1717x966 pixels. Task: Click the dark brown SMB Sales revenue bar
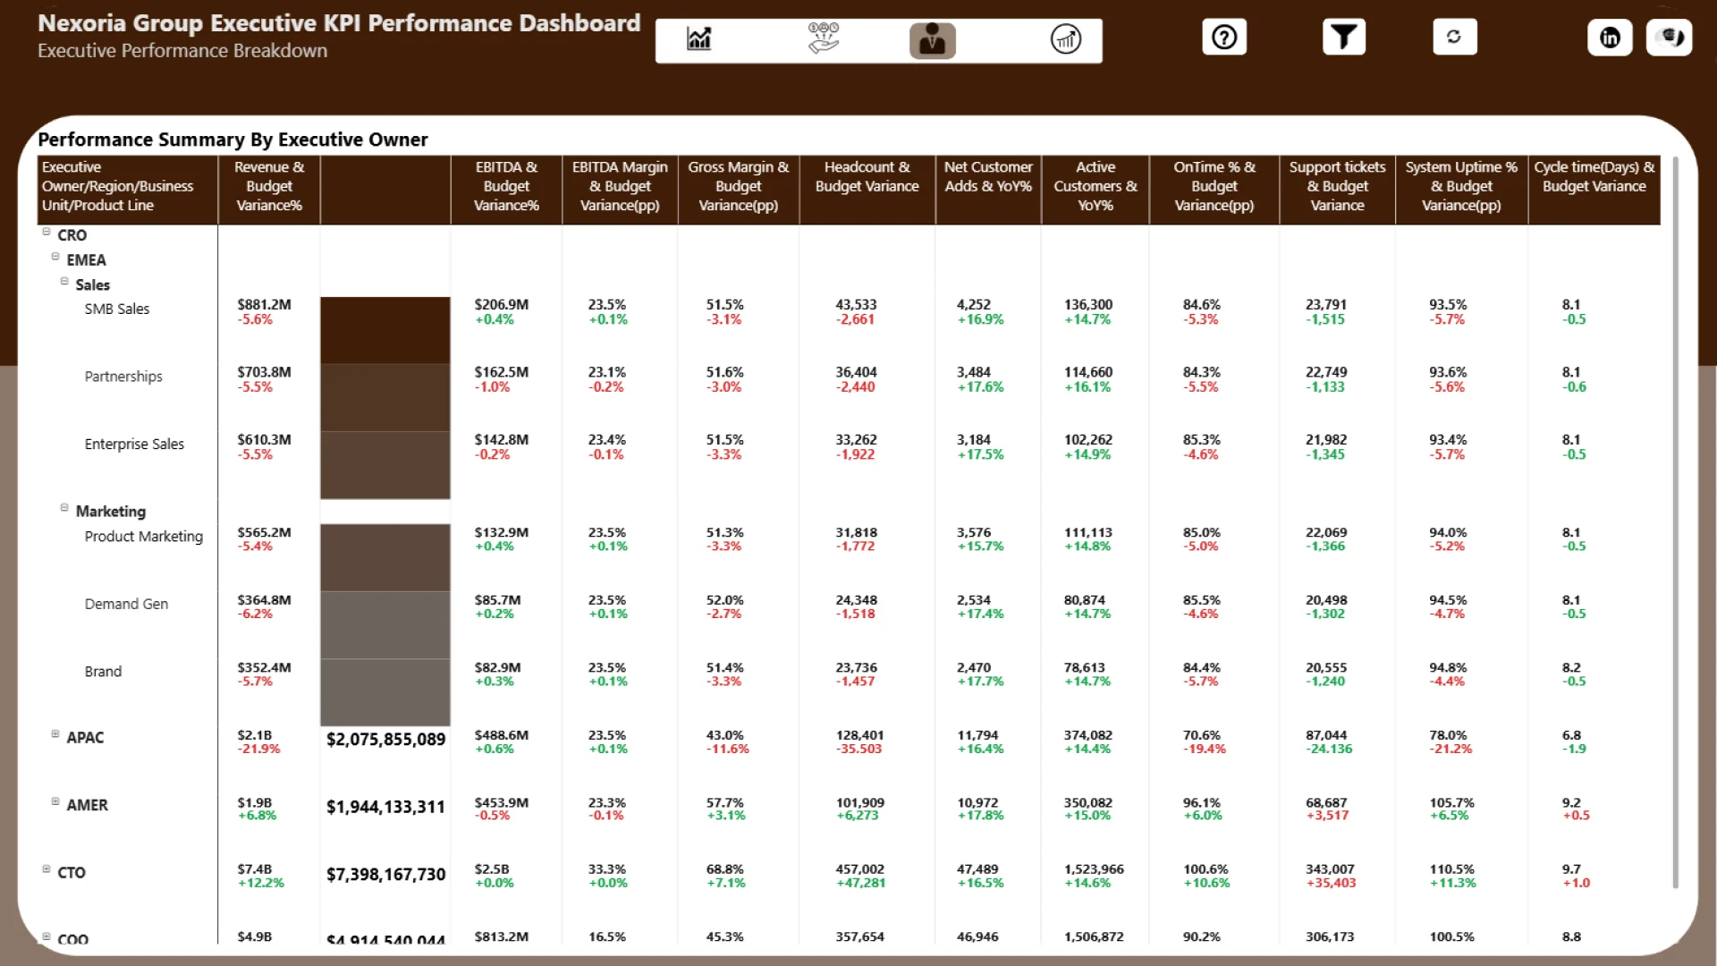385,329
